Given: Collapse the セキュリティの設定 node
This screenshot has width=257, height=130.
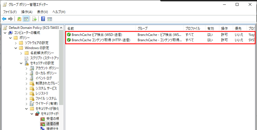Looking at the screenshot, I should point(21,63).
